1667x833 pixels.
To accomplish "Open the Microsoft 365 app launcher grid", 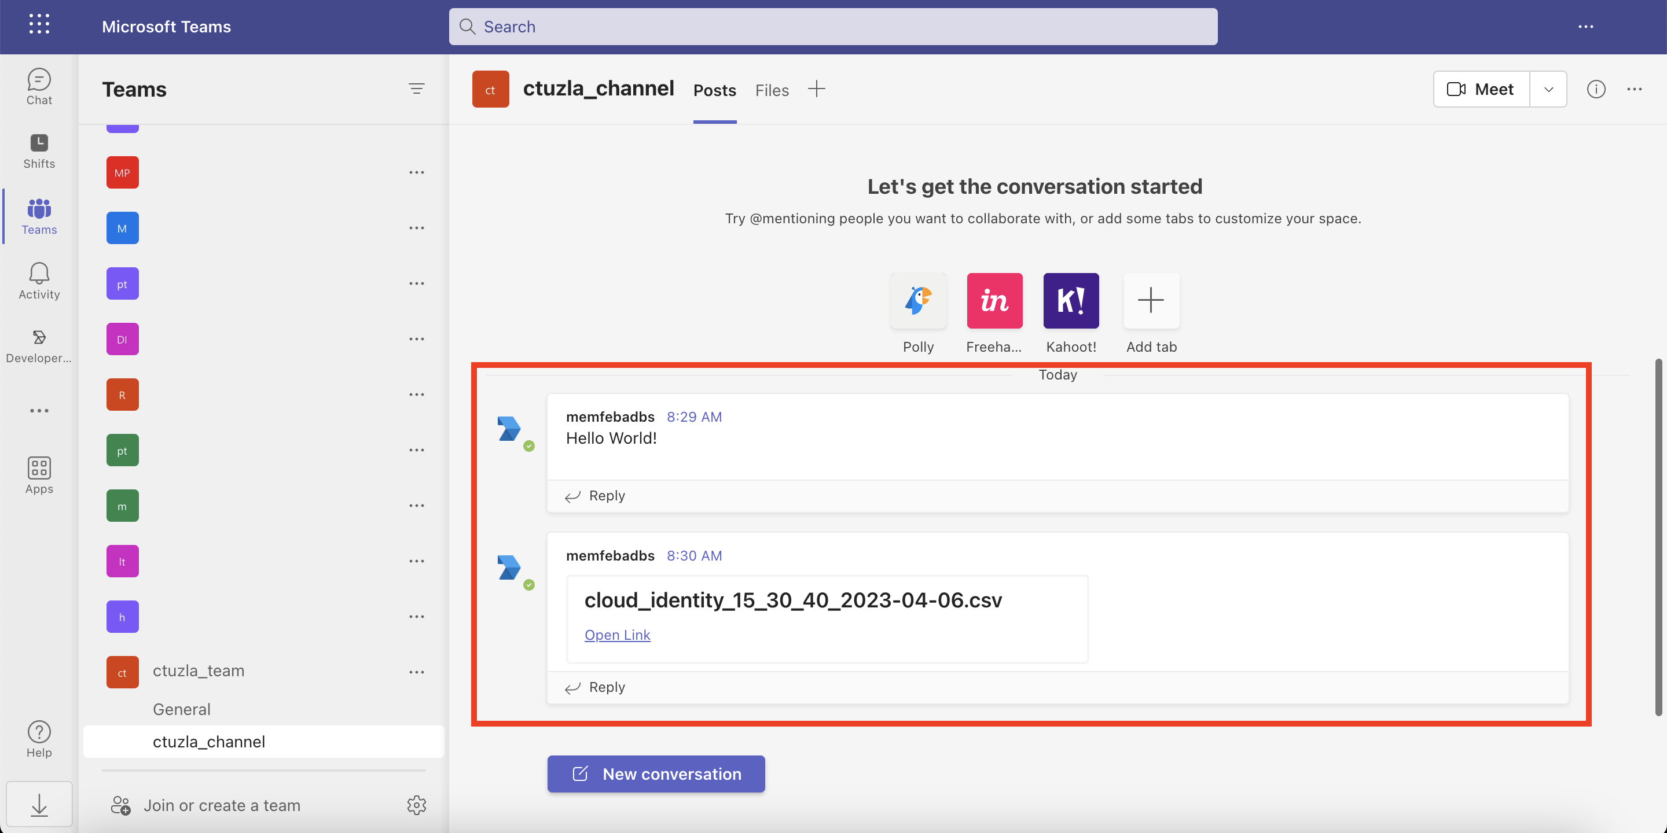I will pos(39,24).
